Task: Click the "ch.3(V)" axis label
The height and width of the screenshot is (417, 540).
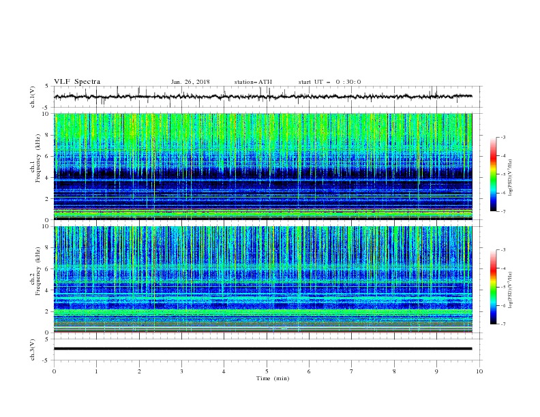Action: click(33, 350)
